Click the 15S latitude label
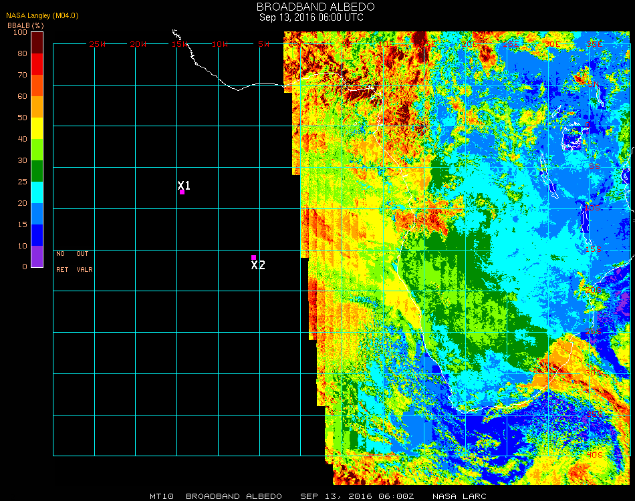This screenshot has height=501, width=635. click(593, 250)
